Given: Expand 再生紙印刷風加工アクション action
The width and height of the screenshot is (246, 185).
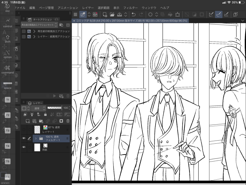Looking at the screenshot, I should (34, 31).
